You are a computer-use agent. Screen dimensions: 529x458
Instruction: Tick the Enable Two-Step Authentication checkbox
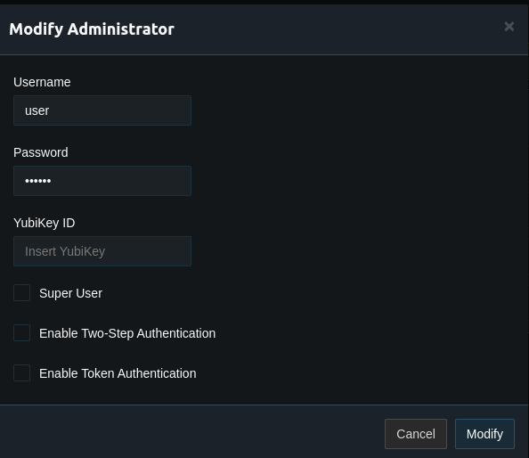click(21, 332)
